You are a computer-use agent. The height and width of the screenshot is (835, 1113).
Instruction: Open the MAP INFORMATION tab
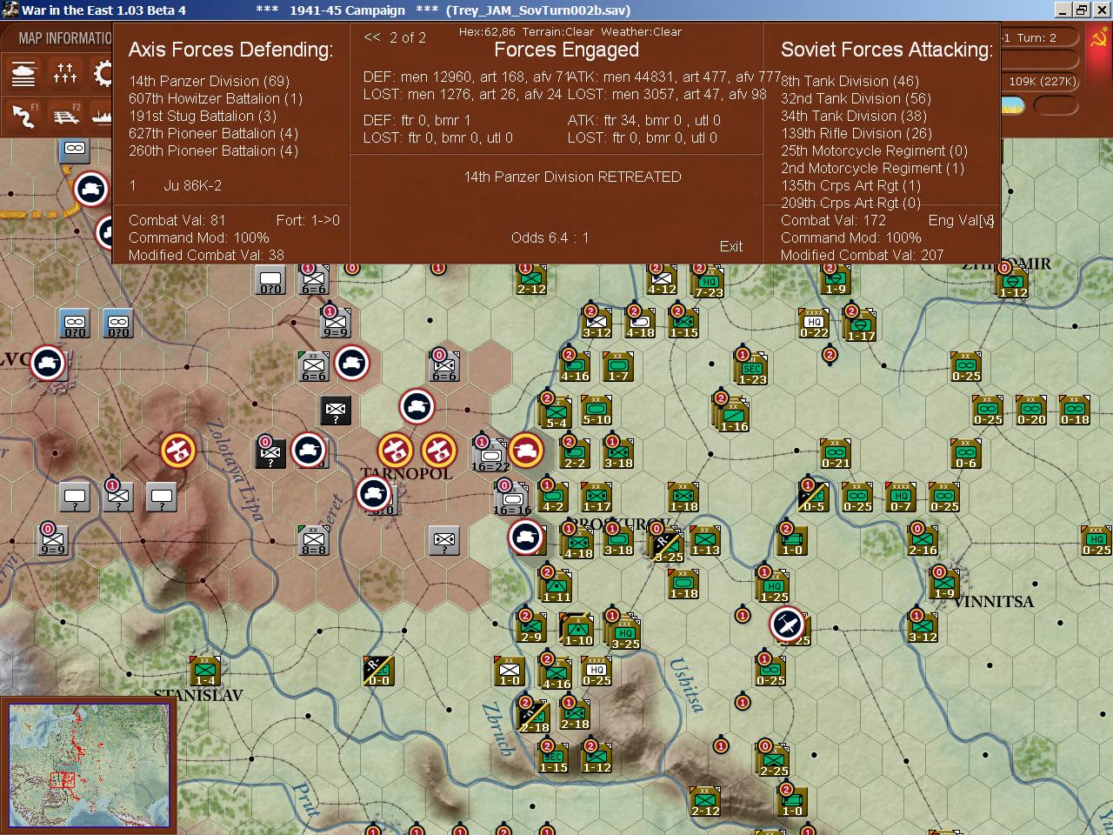(65, 38)
